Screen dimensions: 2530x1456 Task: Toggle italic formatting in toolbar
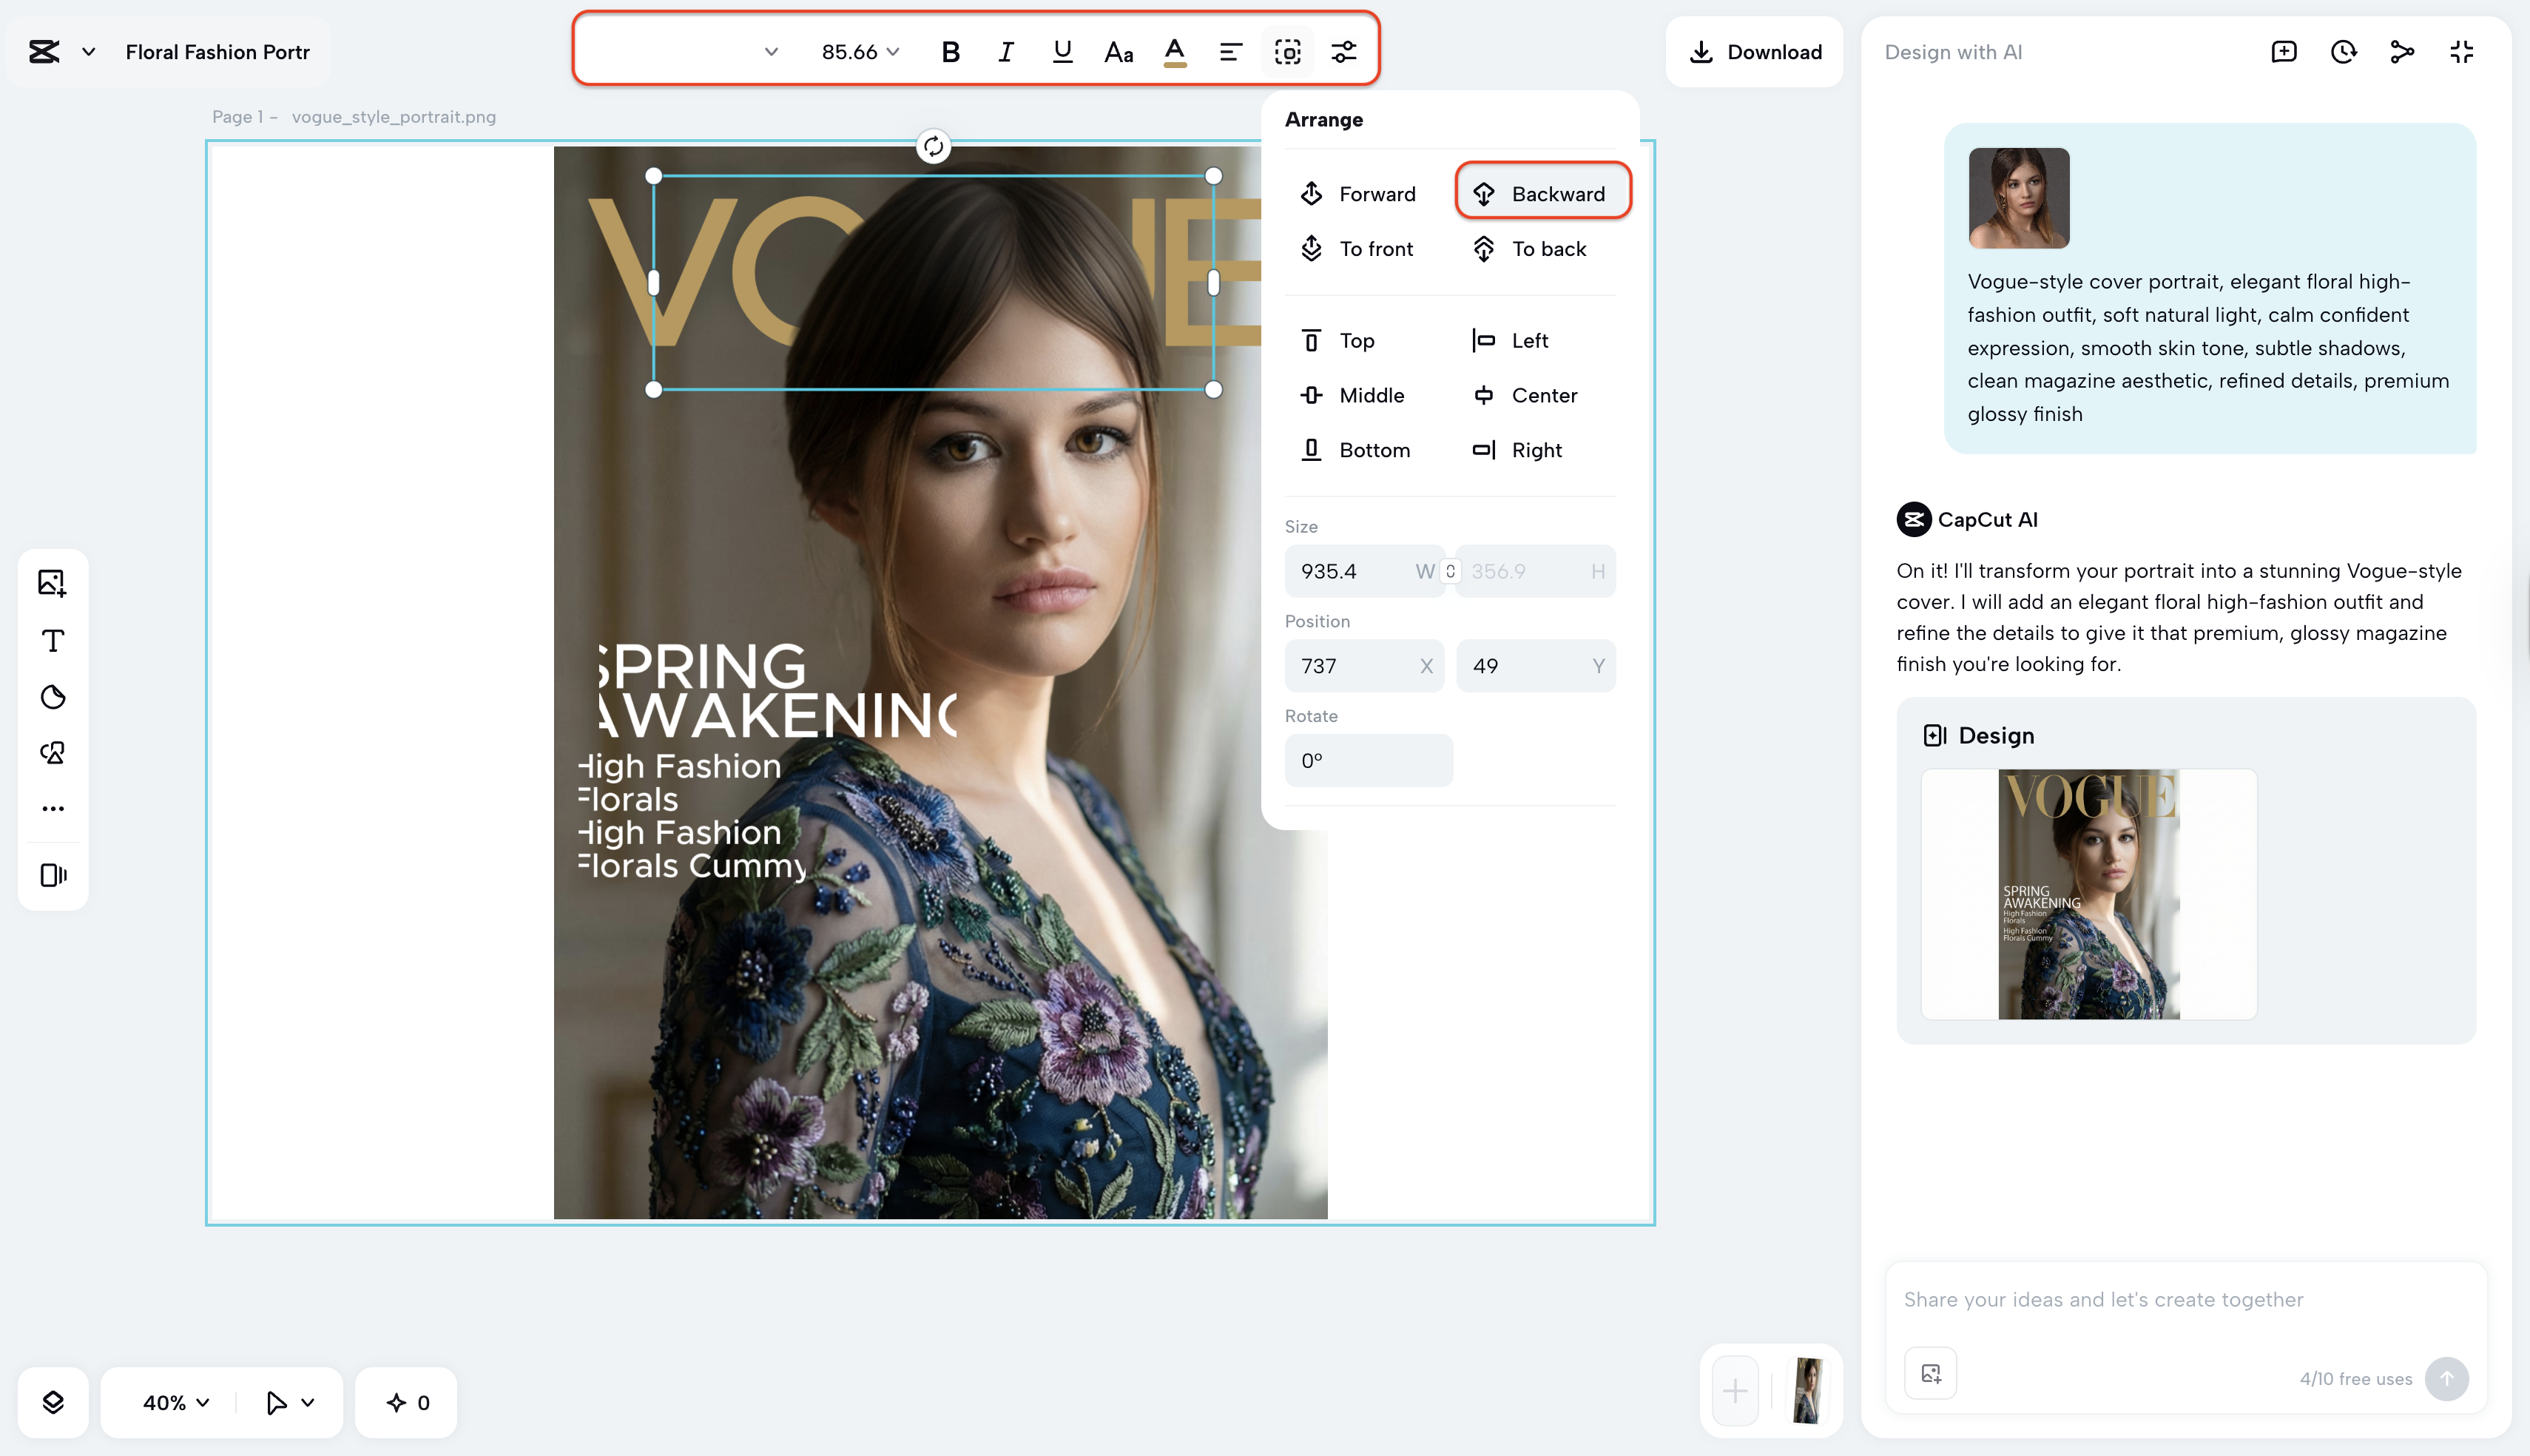click(x=1005, y=52)
